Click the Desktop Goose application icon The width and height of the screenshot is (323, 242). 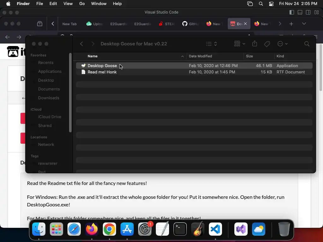[83, 66]
